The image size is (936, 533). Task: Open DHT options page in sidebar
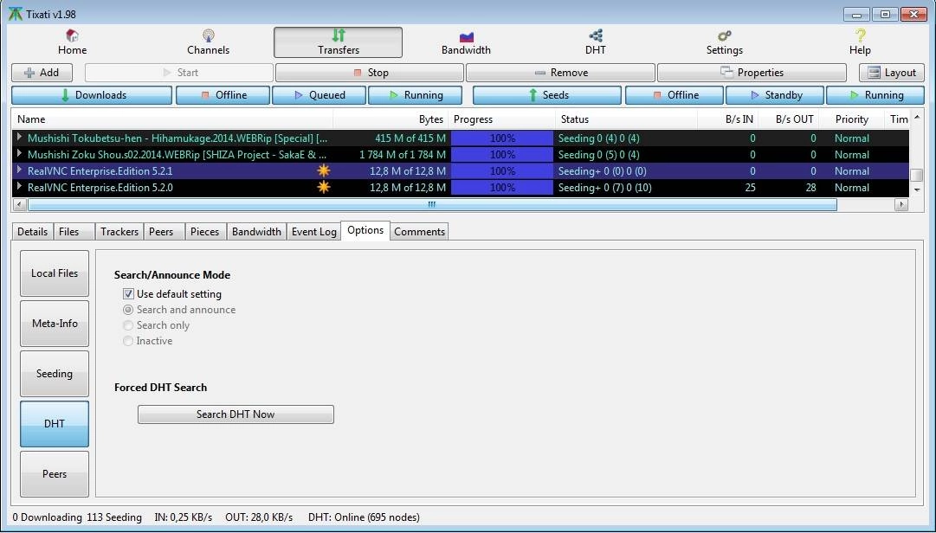[x=55, y=423]
